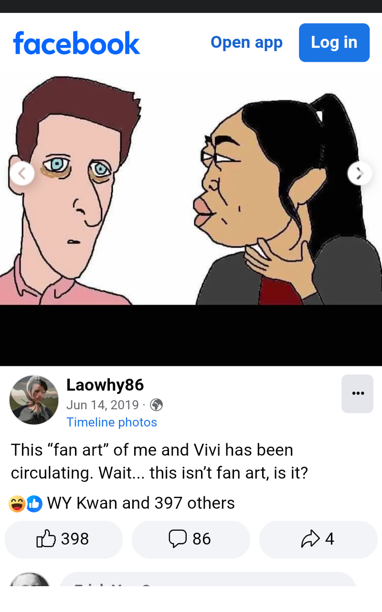Viewport: 382px width, 612px height.
Task: Open the Timeline photos album link
Action: [112, 422]
